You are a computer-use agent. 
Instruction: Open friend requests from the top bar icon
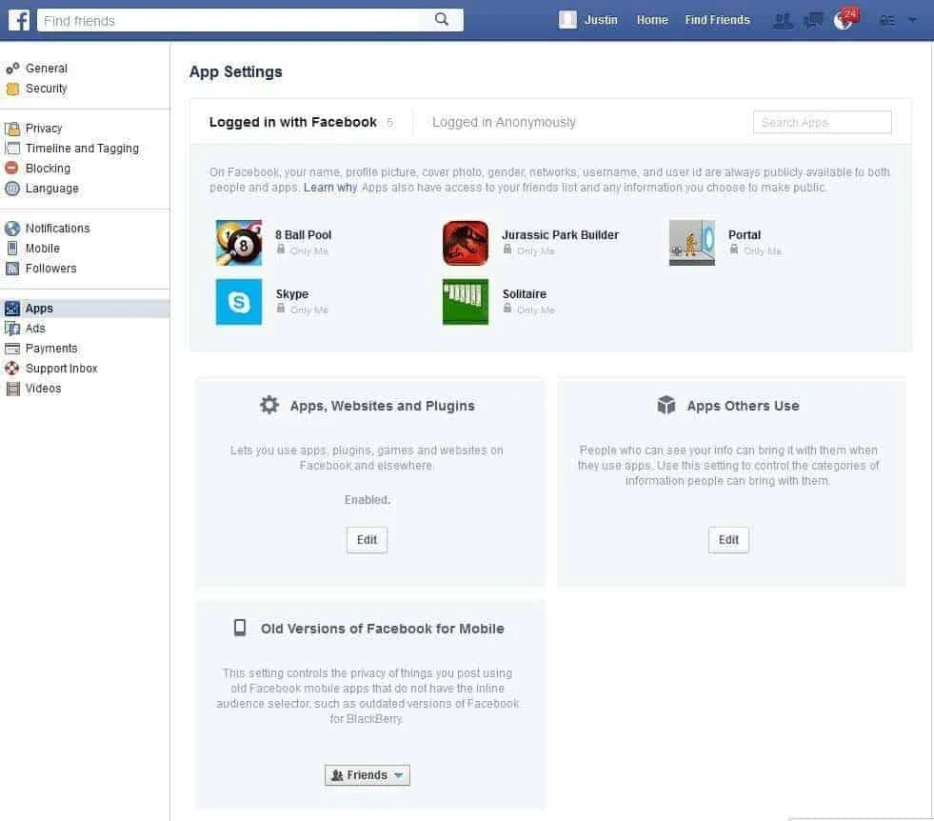(x=783, y=19)
